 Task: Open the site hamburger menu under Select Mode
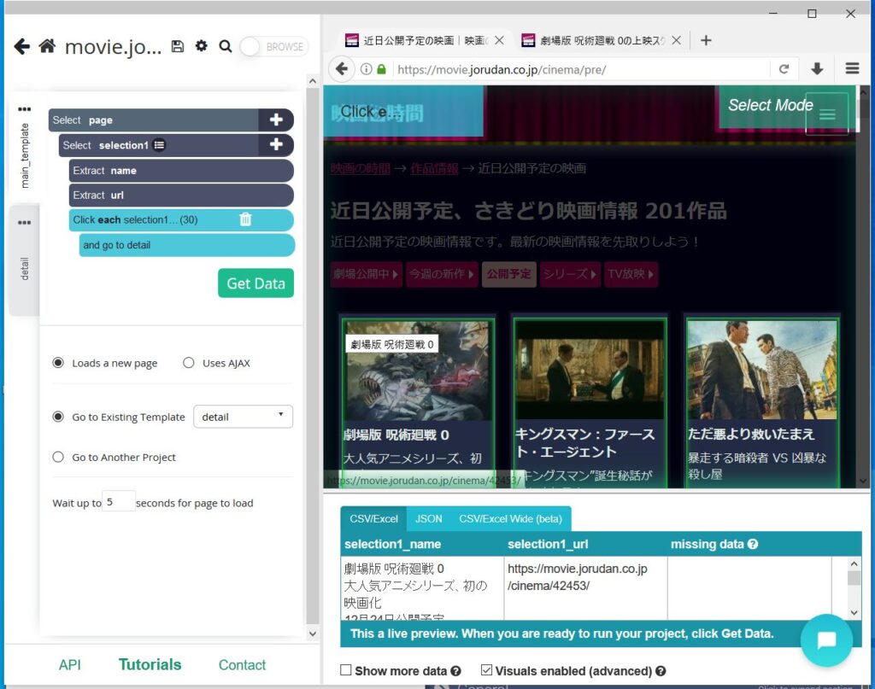pos(827,114)
